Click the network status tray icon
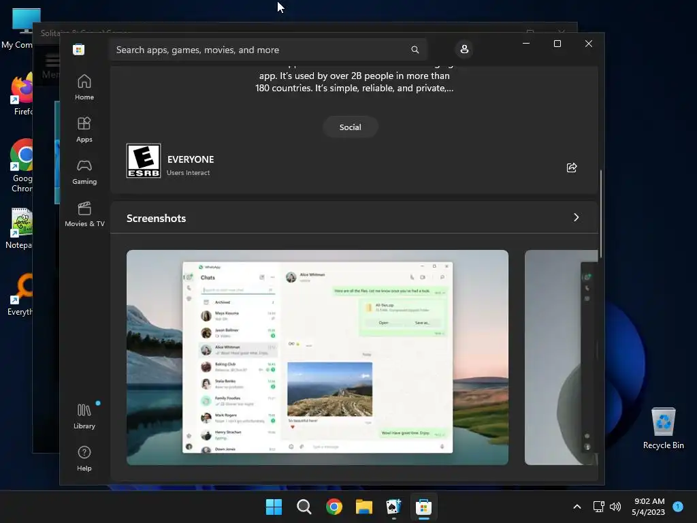 pos(598,507)
